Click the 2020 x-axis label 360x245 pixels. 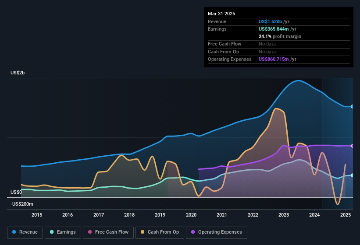click(191, 215)
